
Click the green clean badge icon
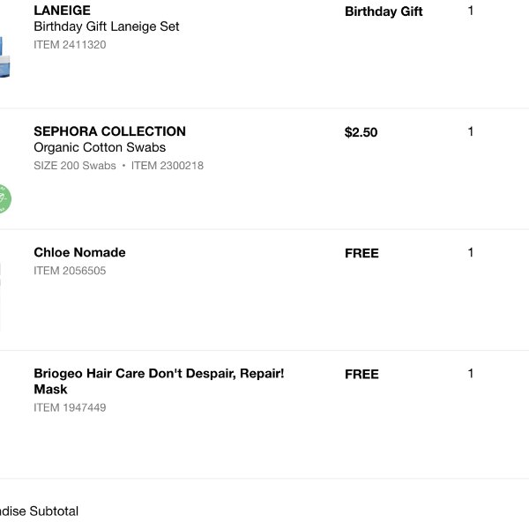click(x=5, y=198)
